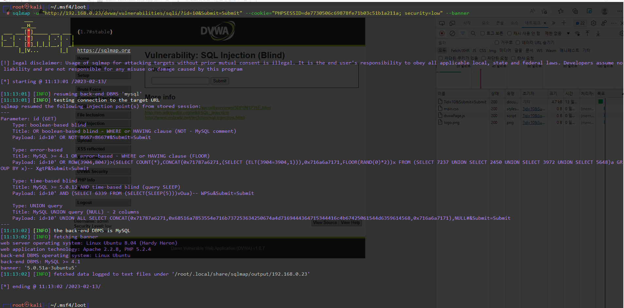Open the 22 issues counter badge
Image resolution: width=624 pixels, height=308 pixels.
click(580, 23)
